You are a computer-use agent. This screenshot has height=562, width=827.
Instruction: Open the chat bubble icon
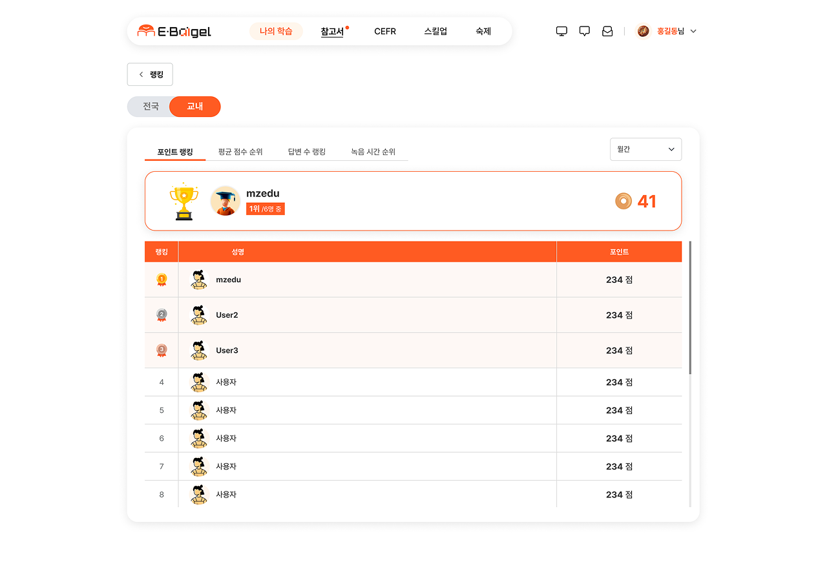pos(585,31)
